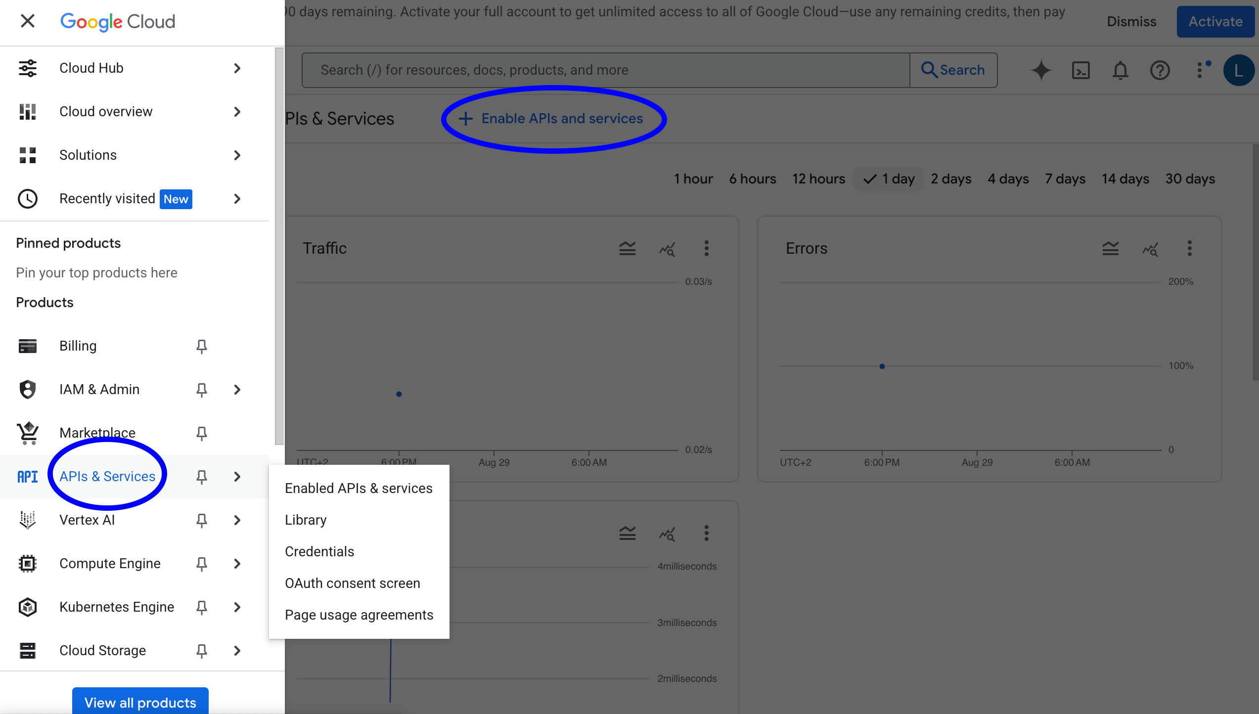Select the Billing product icon
This screenshot has width=1259, height=714.
[x=27, y=346]
